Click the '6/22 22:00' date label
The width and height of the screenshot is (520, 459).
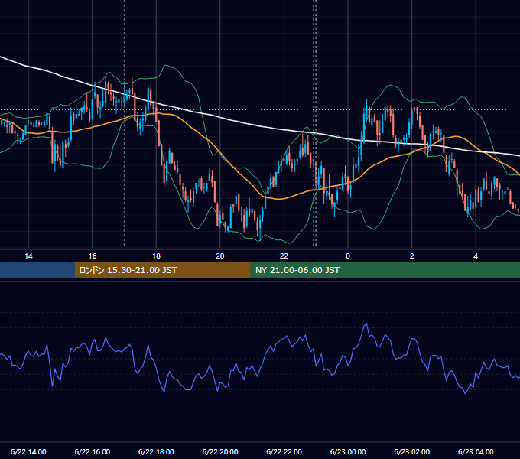point(284,451)
